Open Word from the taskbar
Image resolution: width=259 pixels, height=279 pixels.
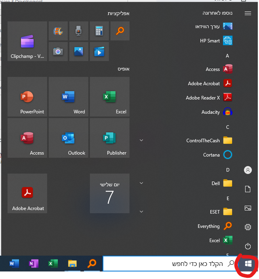point(14,264)
